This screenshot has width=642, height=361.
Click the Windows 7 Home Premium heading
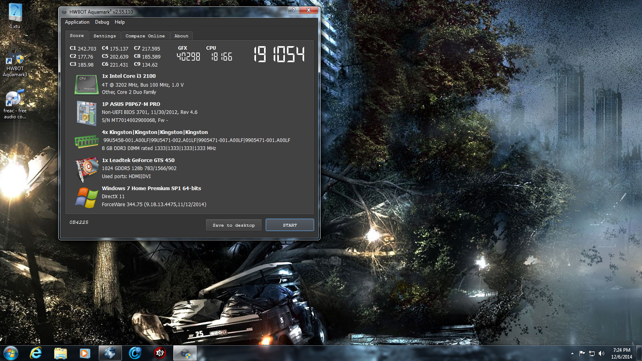point(151,188)
